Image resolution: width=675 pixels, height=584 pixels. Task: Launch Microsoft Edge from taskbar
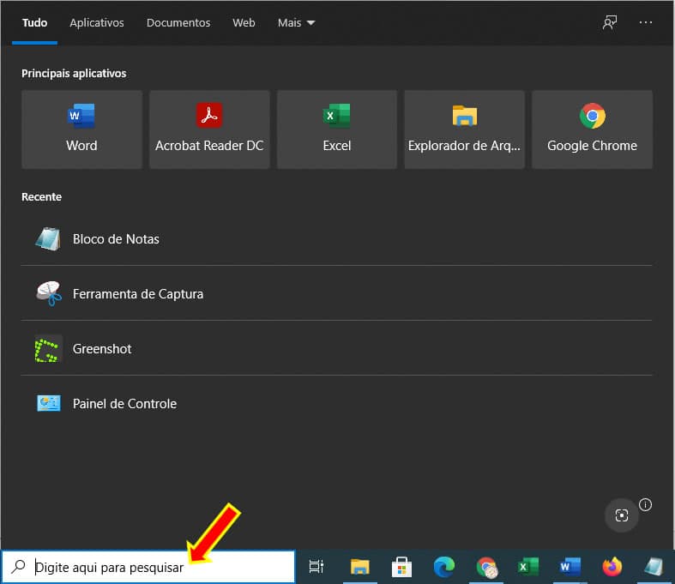[443, 567]
